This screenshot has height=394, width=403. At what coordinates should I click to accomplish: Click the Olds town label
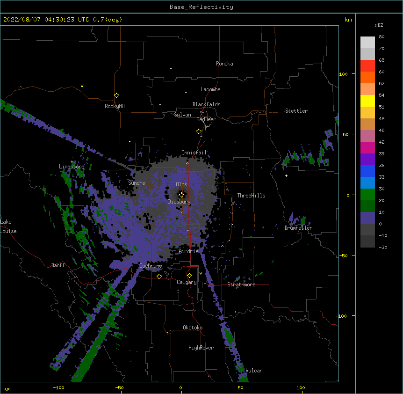point(181,184)
